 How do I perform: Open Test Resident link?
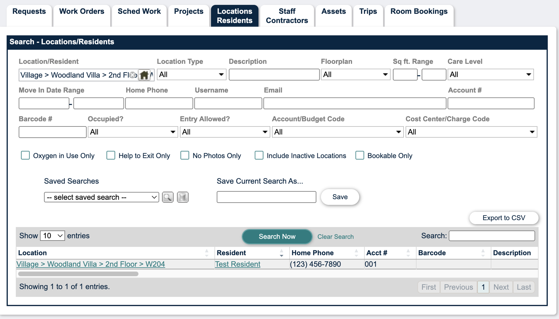point(238,264)
